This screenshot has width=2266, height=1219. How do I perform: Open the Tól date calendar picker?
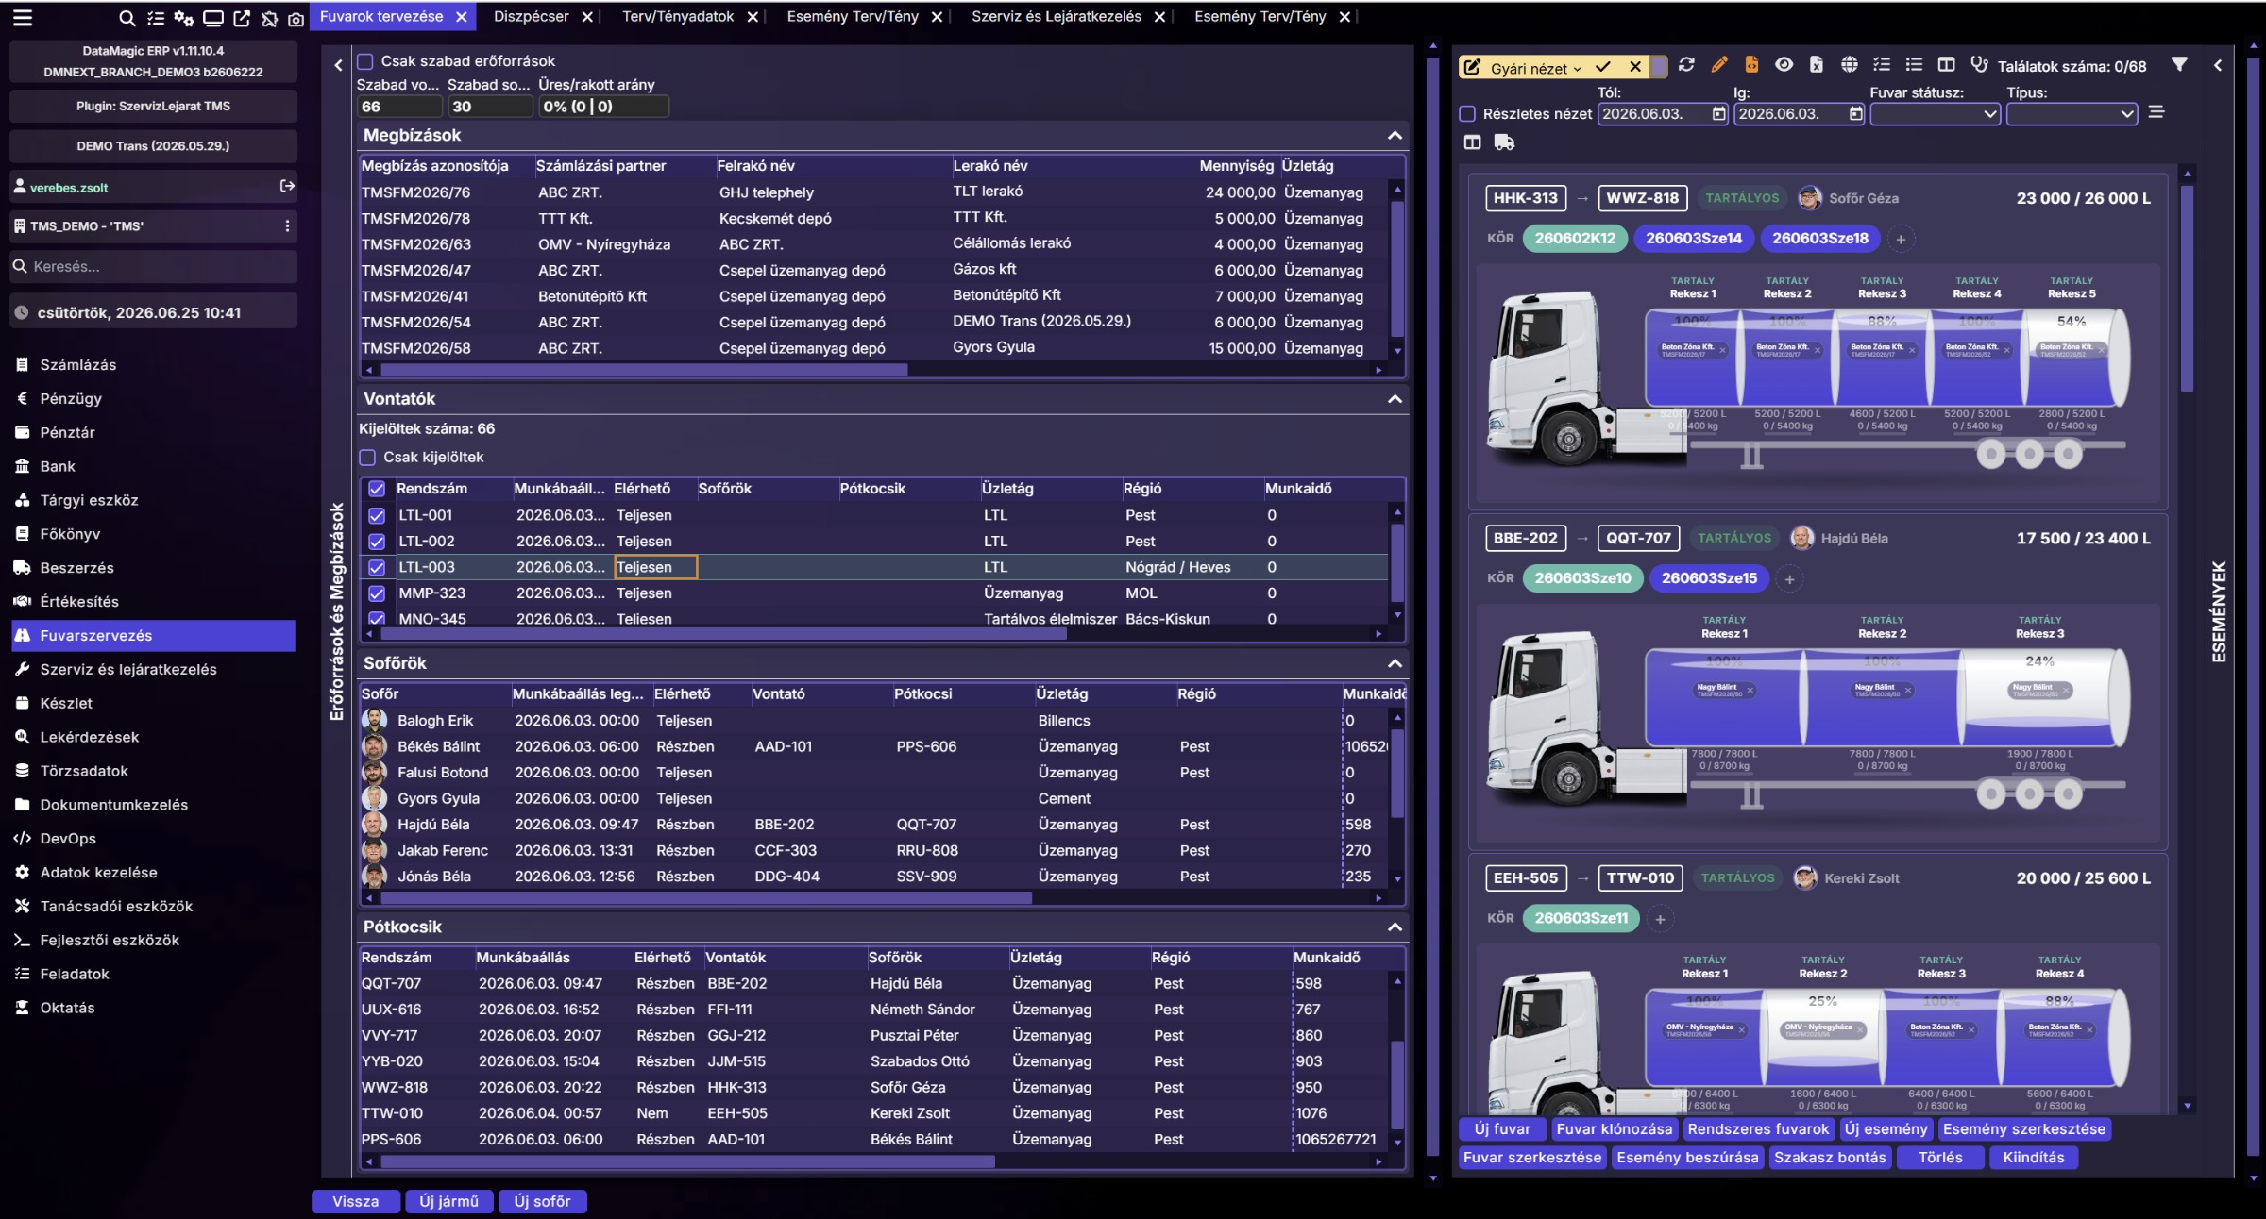click(1718, 114)
